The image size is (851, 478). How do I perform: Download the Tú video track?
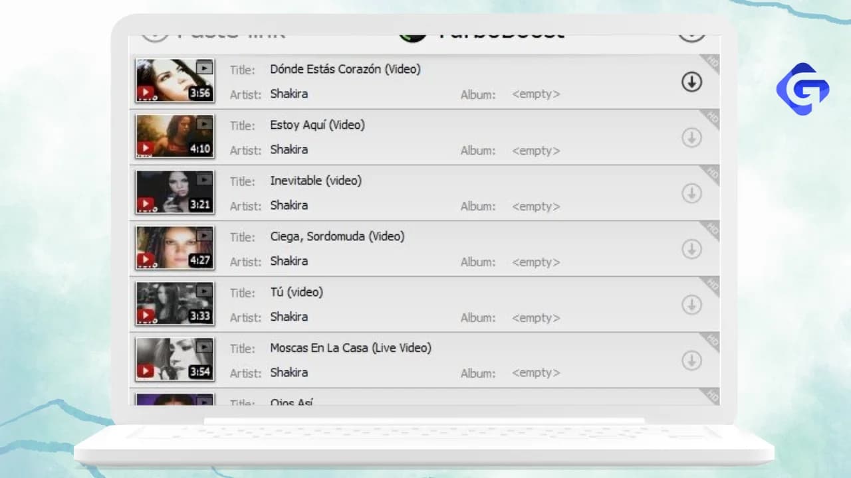point(691,305)
